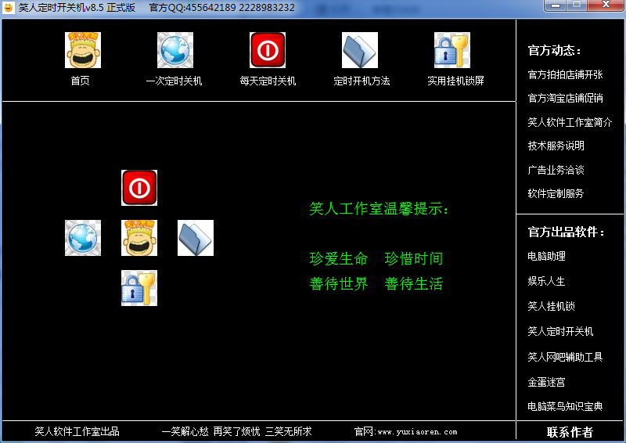Click the unlabeled red power icon in center cluster
Viewport: 626px width, 443px height.
[139, 188]
